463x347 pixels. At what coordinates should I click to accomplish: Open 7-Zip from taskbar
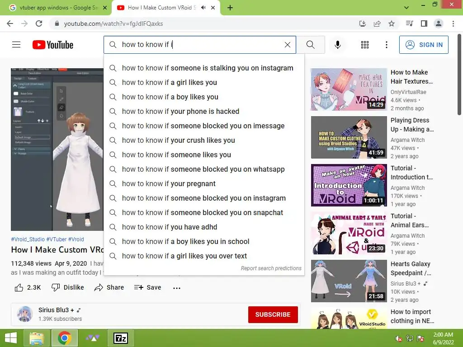[121, 338]
